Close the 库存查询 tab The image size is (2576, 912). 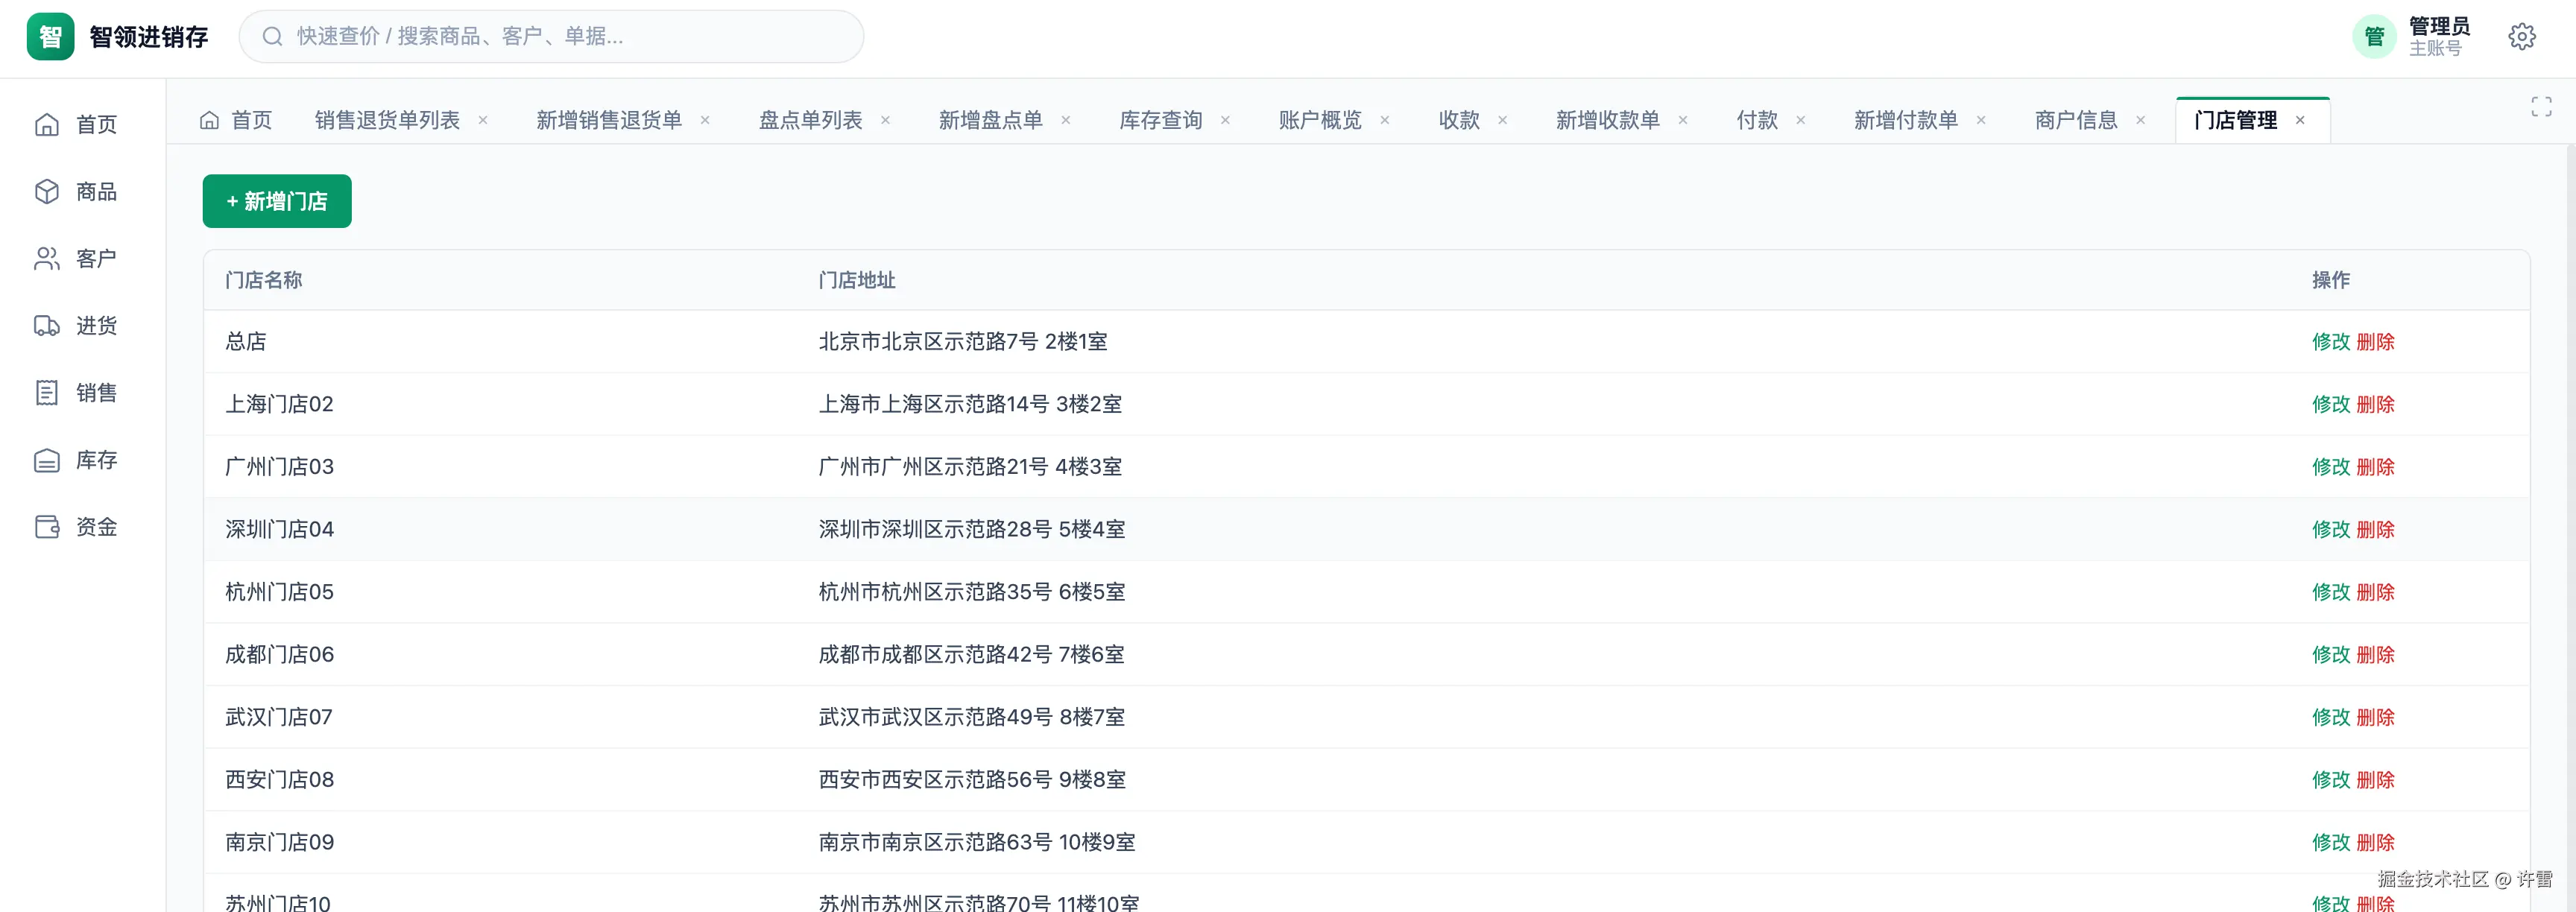tap(1225, 120)
